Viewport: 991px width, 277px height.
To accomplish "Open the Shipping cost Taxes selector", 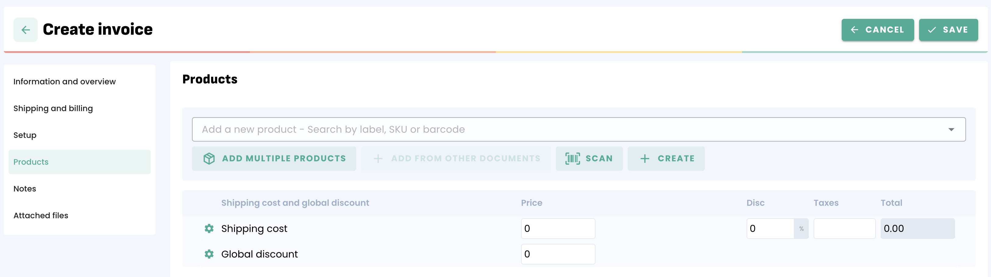I will coord(844,229).
